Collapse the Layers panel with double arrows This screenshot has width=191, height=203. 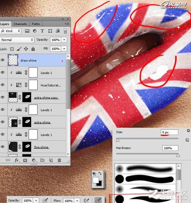[x=62, y=19]
